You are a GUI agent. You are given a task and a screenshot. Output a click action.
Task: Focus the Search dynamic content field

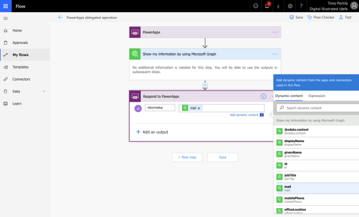coord(318,108)
